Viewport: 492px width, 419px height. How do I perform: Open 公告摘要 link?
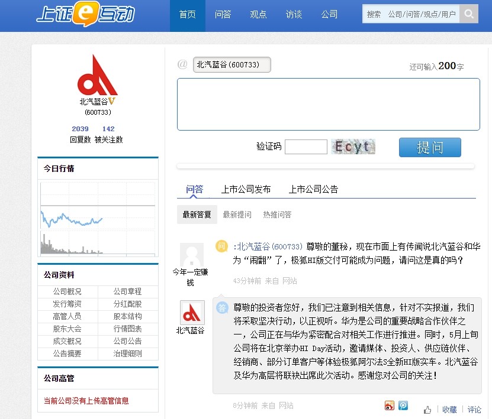(67, 353)
